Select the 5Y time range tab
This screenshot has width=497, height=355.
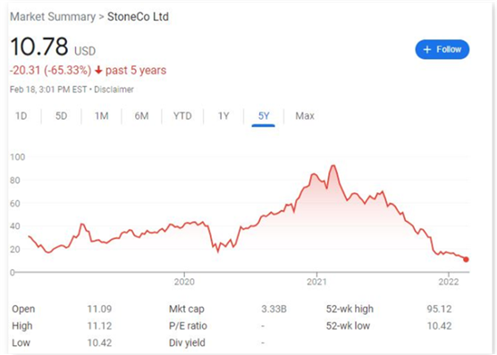(x=264, y=116)
